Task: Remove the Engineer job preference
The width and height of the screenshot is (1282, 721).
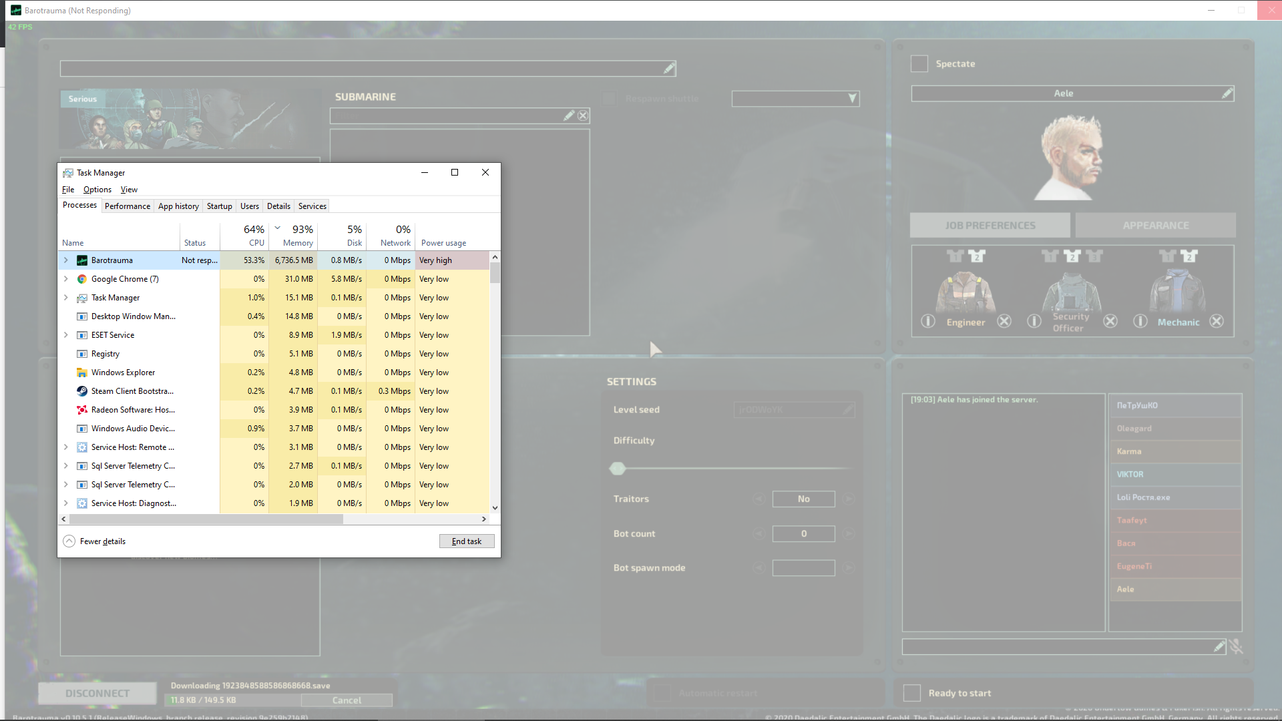Action: 1004,321
